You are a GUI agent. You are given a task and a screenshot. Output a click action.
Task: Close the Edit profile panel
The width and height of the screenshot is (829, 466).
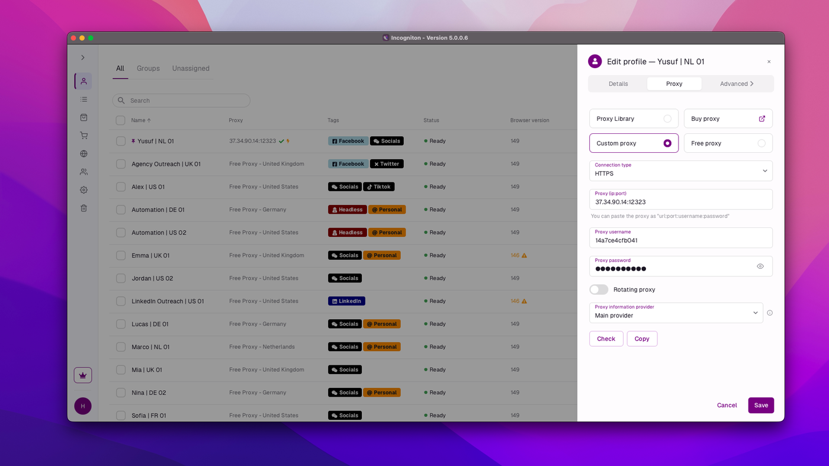(769, 62)
